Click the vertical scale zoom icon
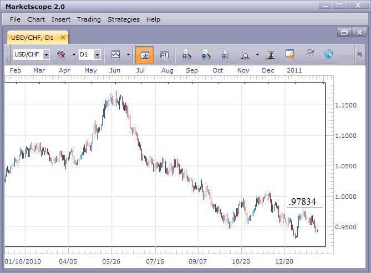The width and height of the screenshot is (371, 273). pos(245,55)
